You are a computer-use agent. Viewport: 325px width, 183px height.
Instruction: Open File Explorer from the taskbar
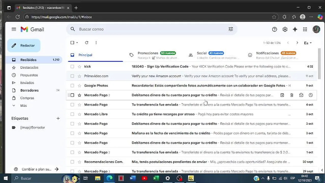(x=98, y=178)
